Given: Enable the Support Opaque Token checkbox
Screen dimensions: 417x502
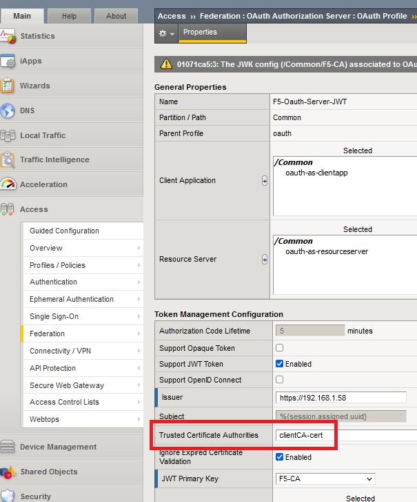Looking at the screenshot, I should (280, 348).
